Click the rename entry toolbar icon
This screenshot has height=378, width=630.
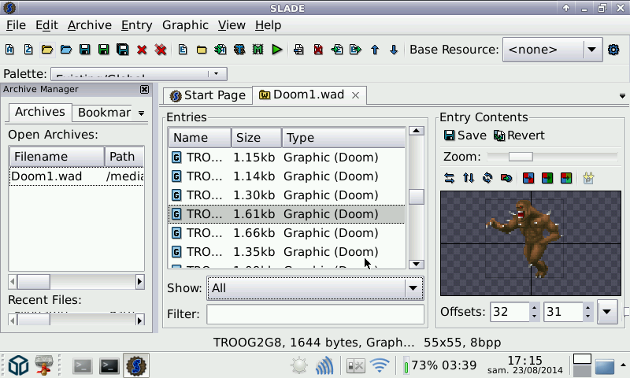[299, 50]
